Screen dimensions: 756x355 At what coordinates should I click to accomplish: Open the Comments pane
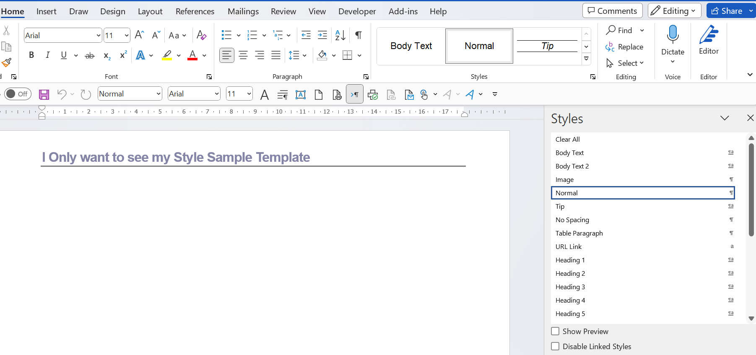613,11
